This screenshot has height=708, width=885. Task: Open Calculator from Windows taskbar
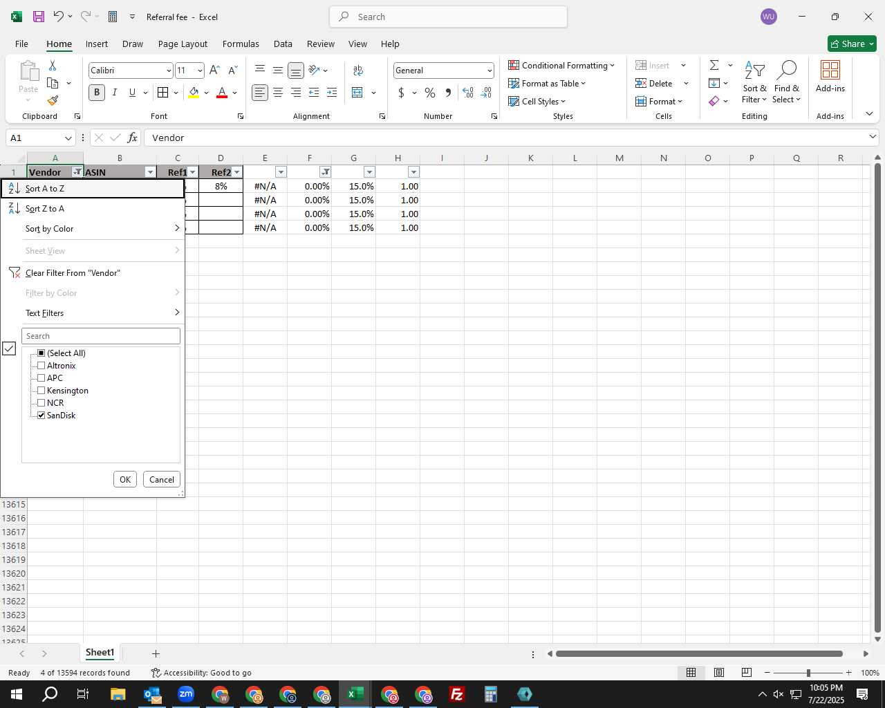(x=491, y=694)
